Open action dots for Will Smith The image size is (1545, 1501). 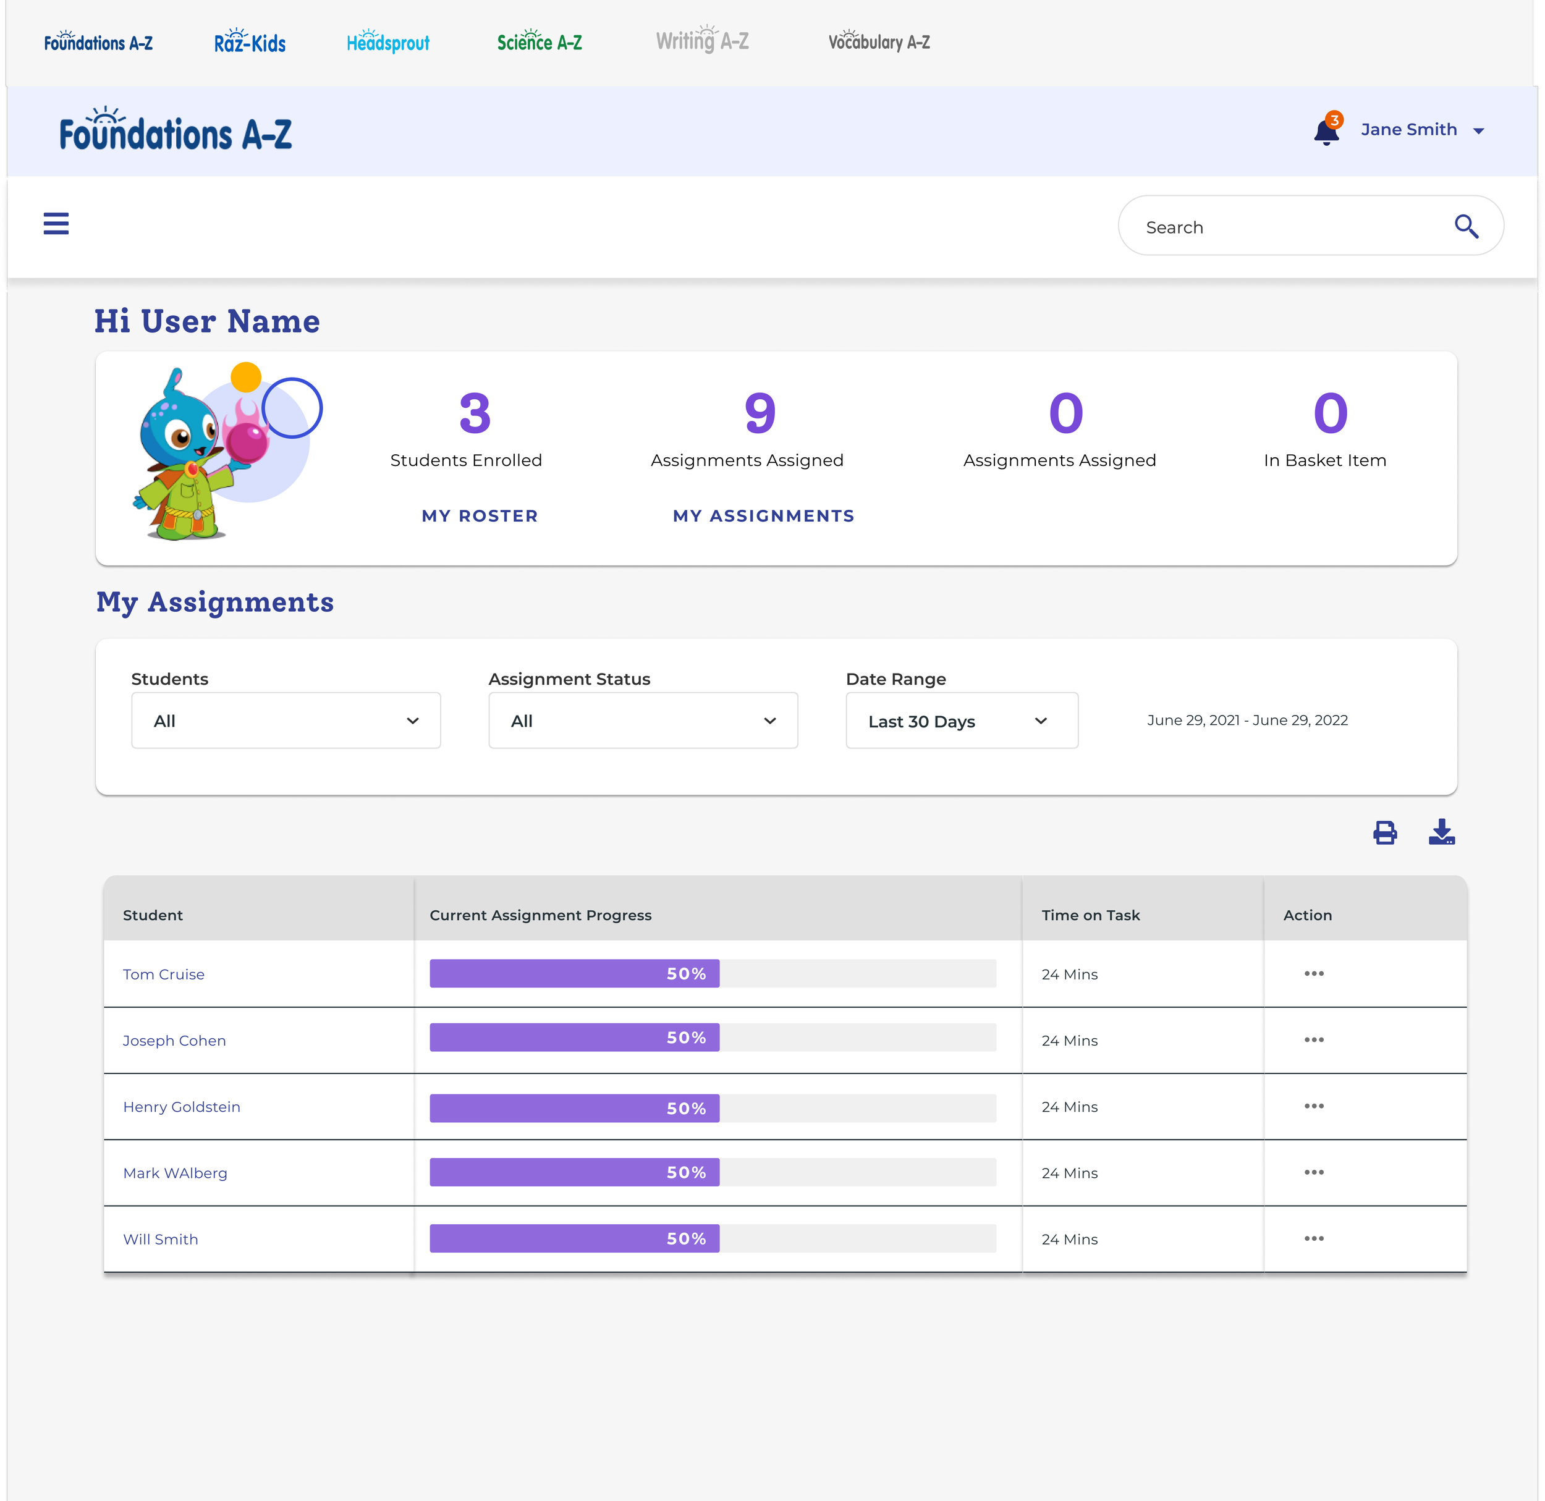[1313, 1238]
